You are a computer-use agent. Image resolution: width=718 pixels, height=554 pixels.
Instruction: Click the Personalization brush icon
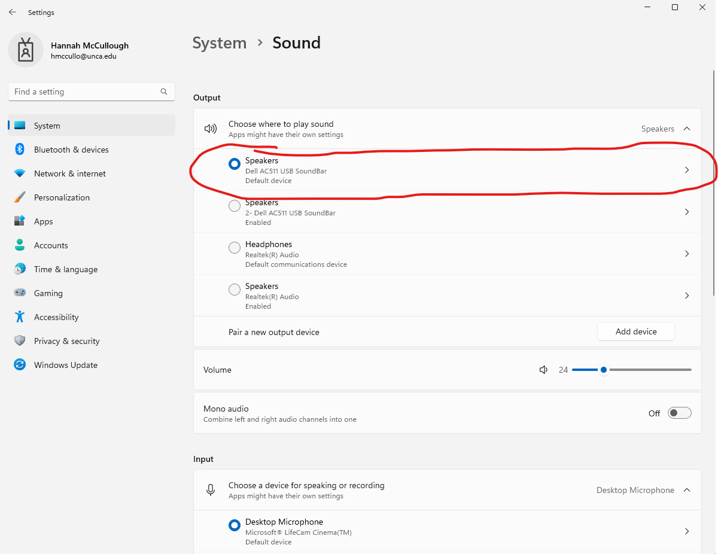pos(19,197)
